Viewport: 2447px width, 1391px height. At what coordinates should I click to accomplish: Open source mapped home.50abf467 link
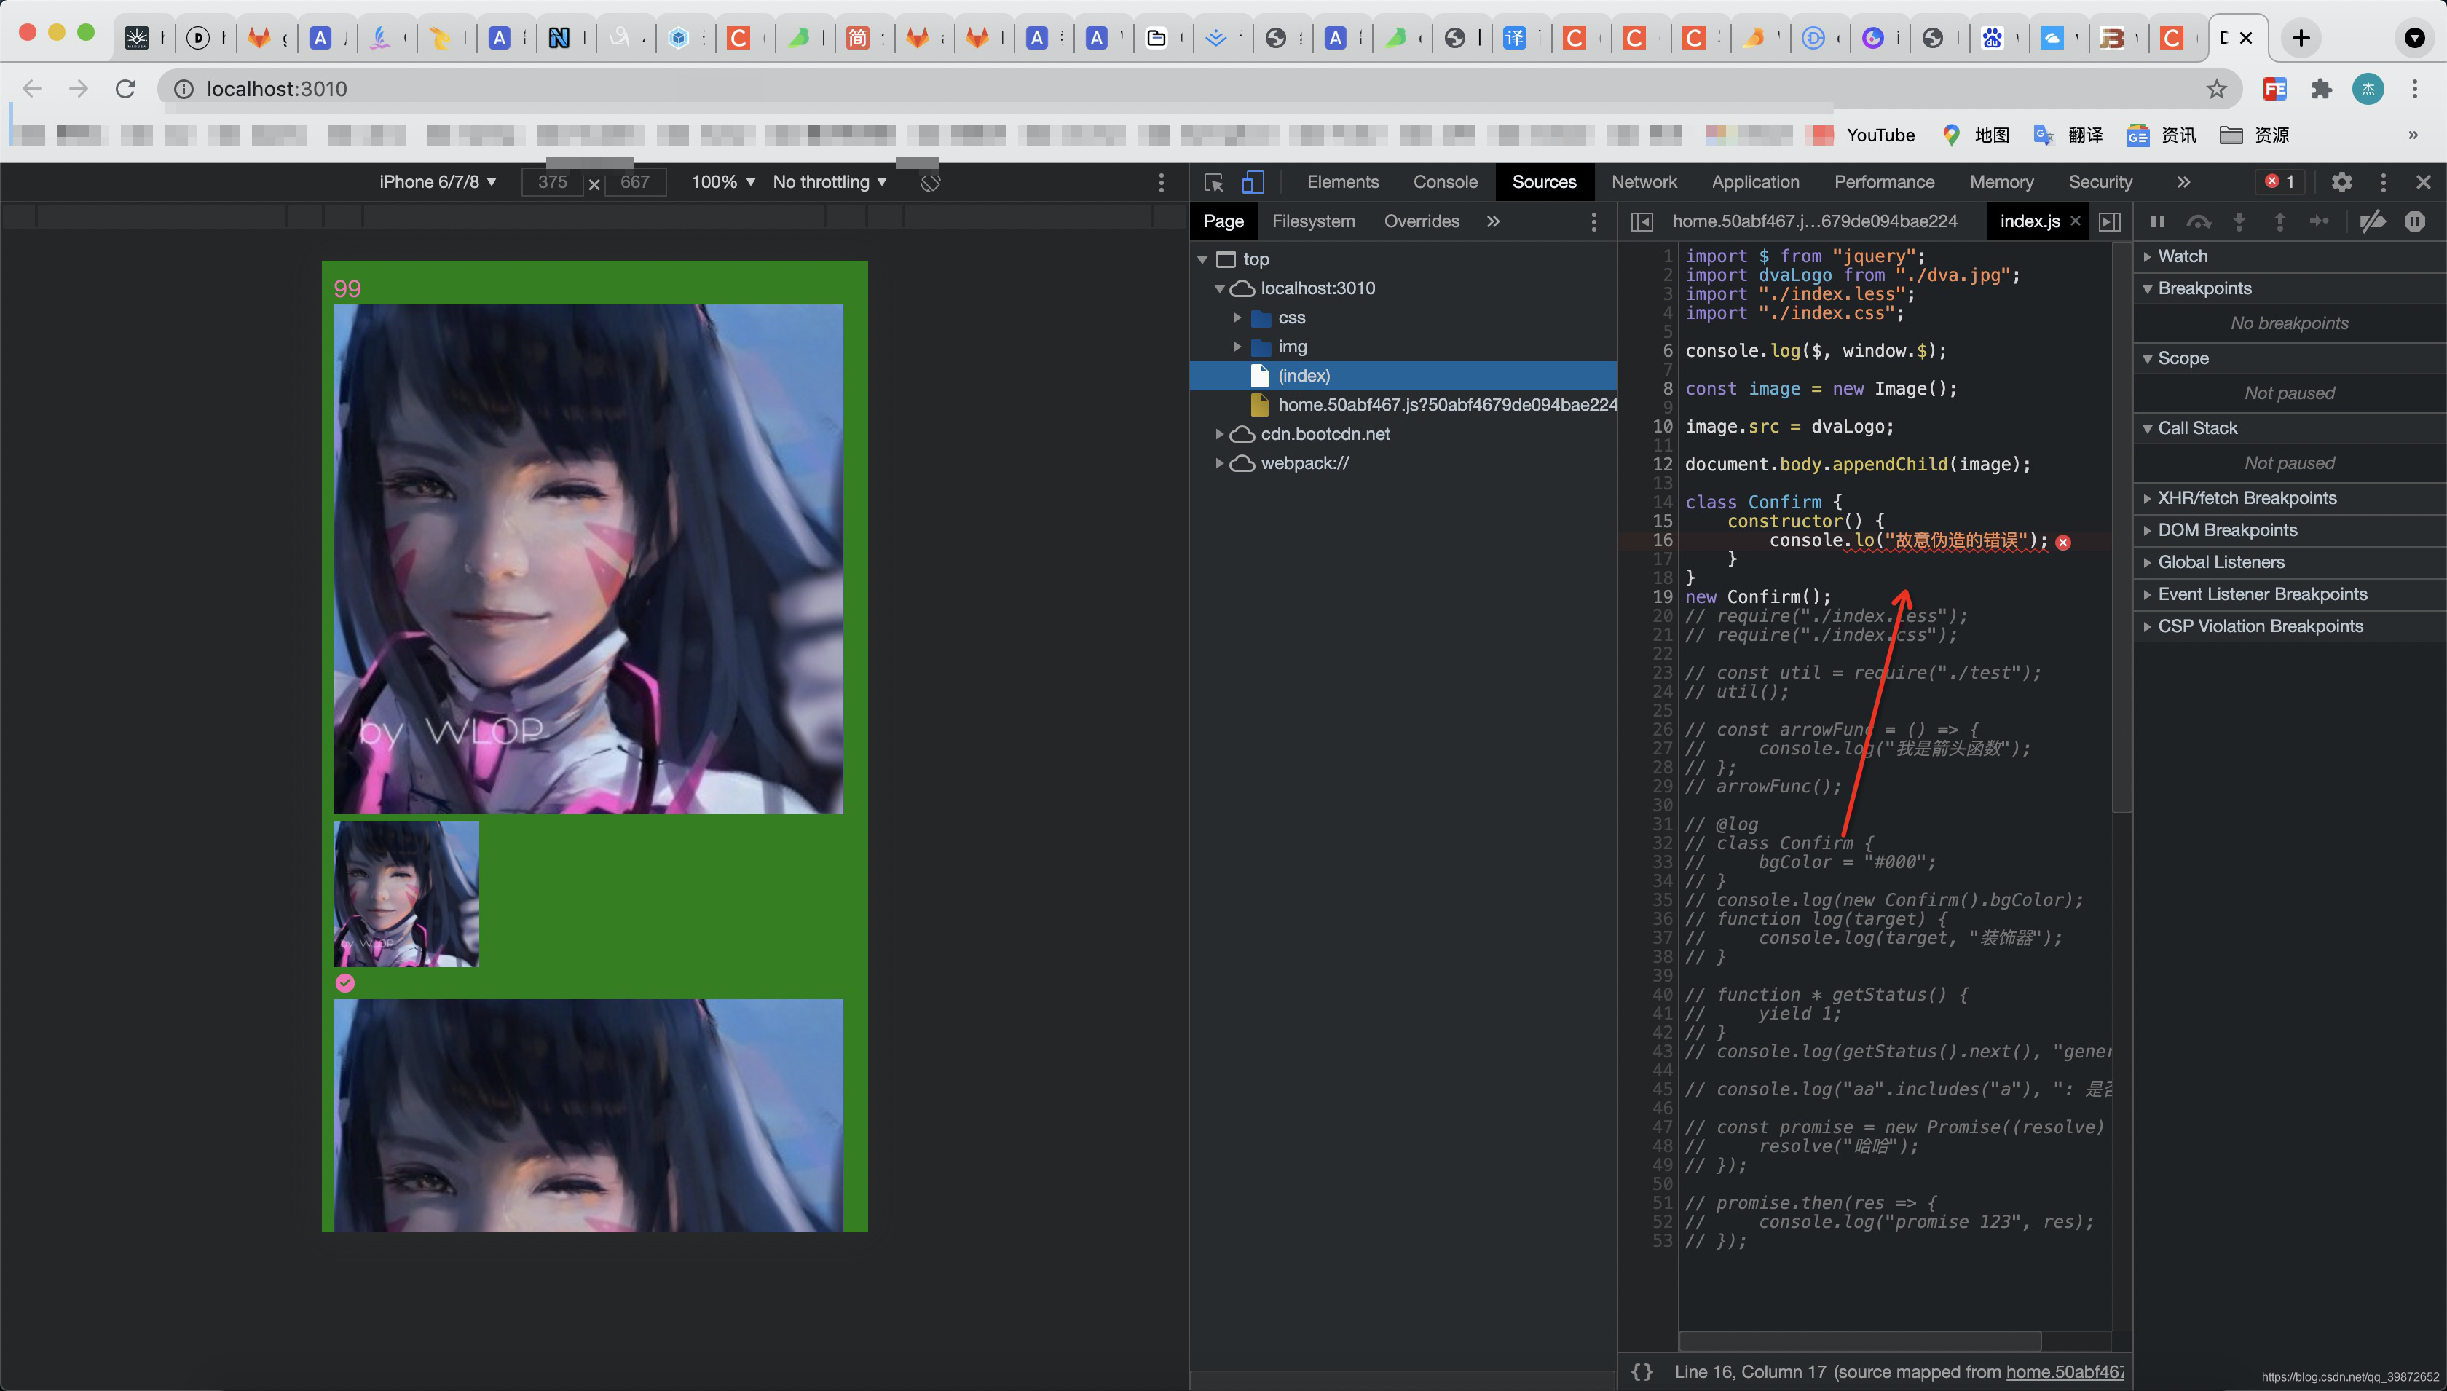coord(2064,1372)
